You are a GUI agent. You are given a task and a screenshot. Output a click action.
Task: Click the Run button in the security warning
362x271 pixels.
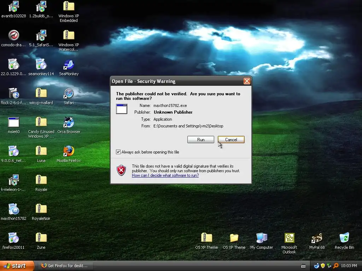pyautogui.click(x=201, y=140)
